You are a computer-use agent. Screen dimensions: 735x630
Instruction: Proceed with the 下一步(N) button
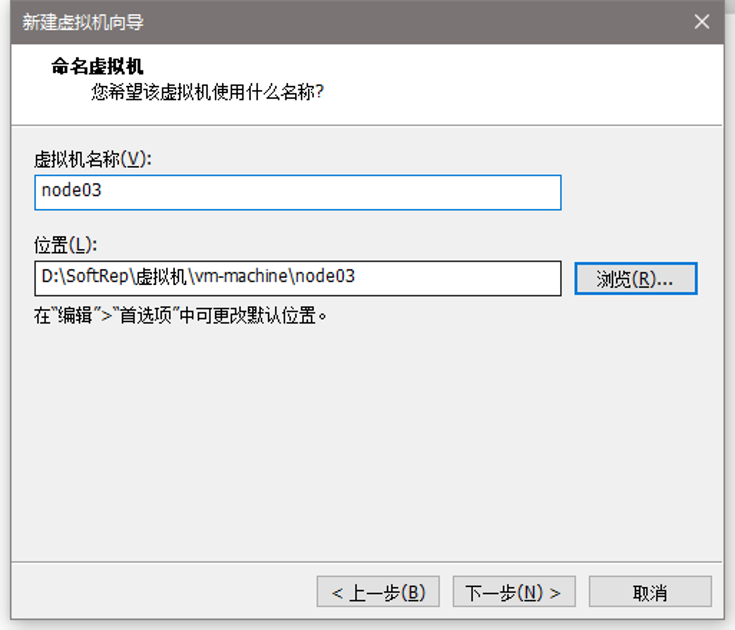pyautogui.click(x=514, y=591)
